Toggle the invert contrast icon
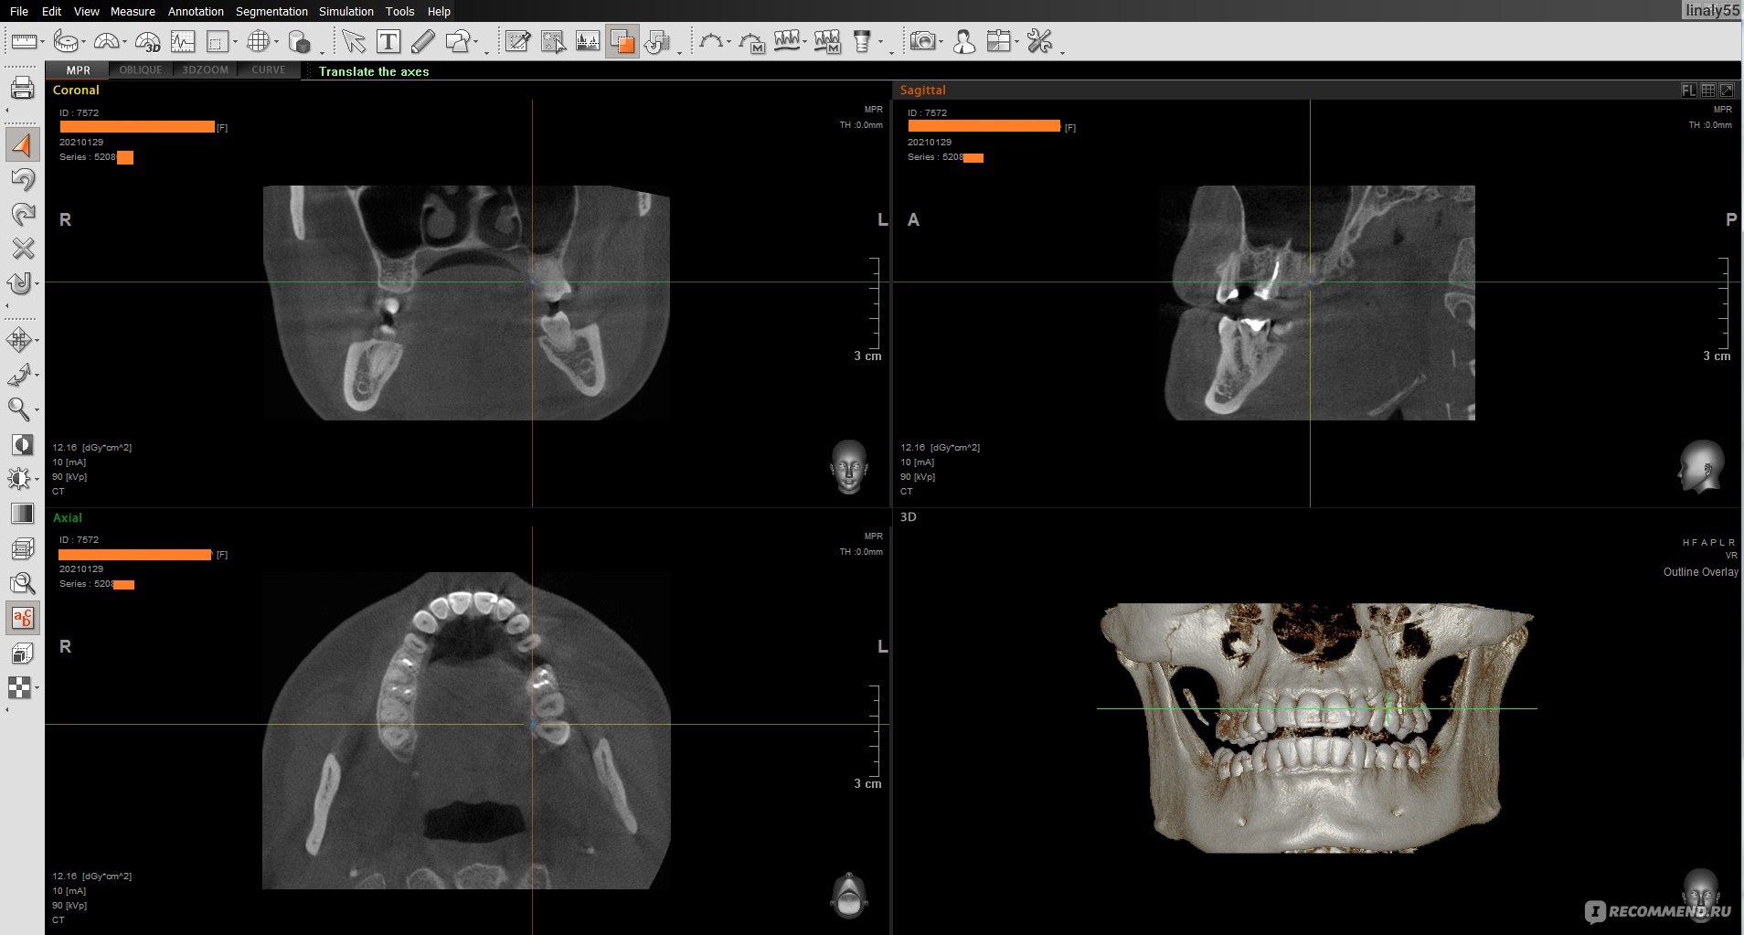 [x=22, y=444]
